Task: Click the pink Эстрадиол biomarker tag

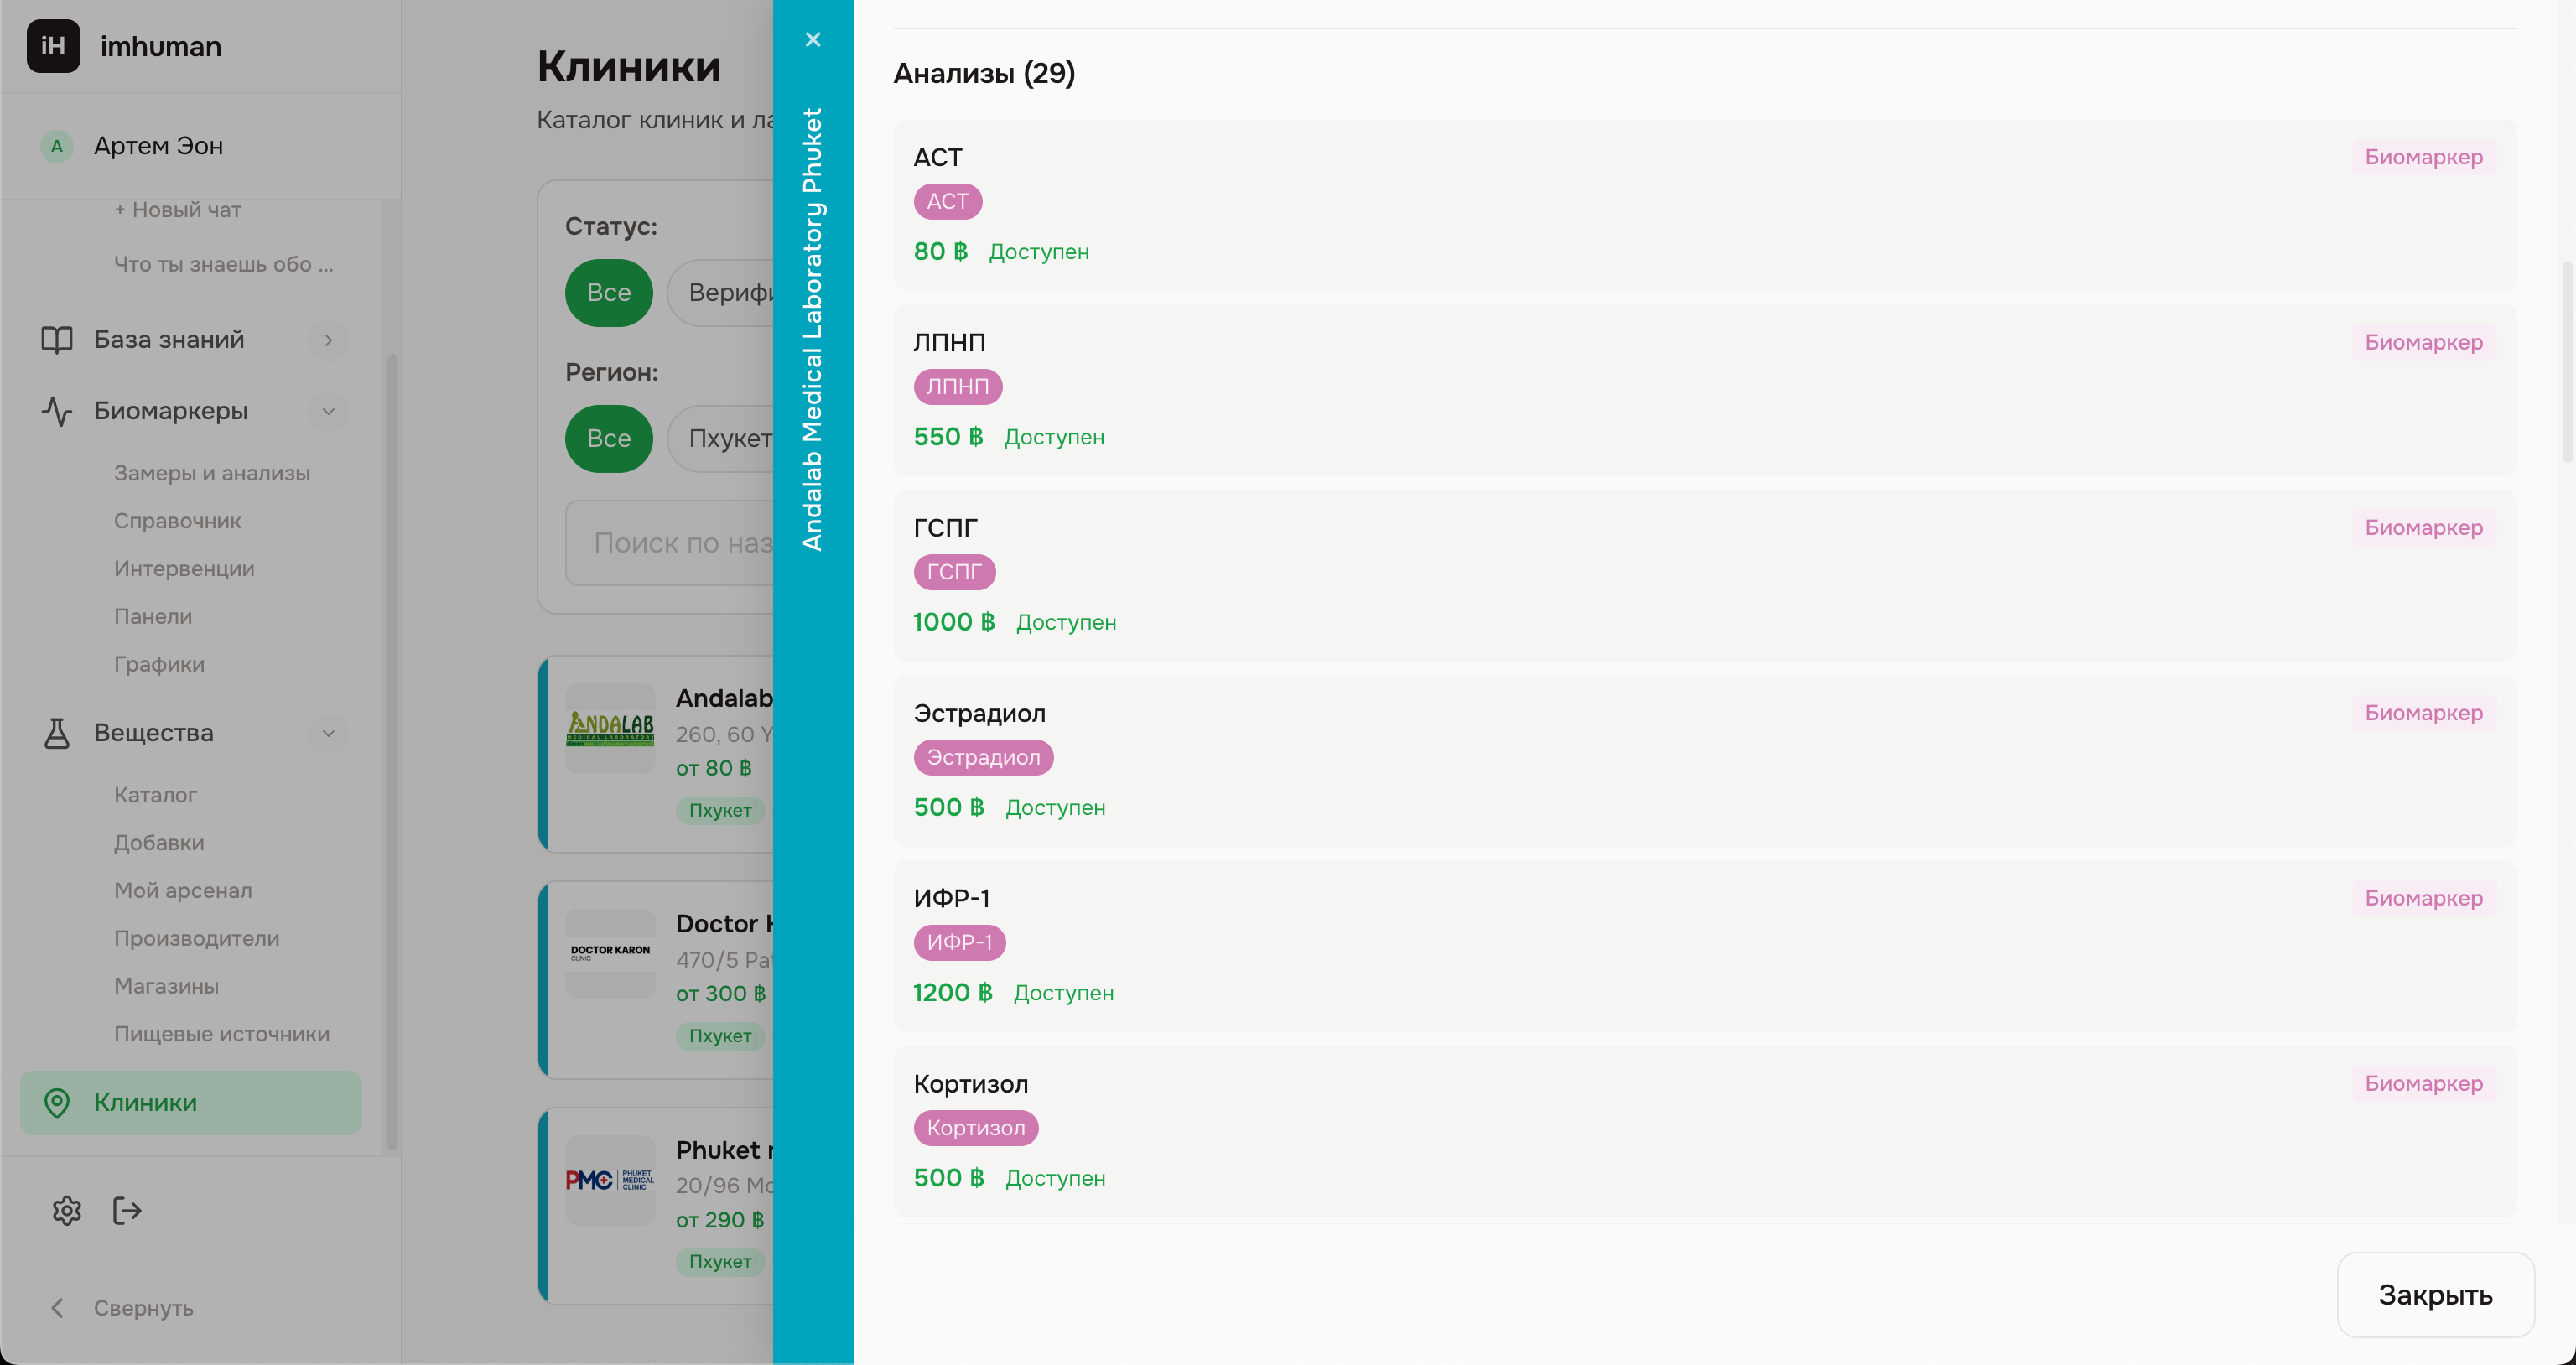Action: (982, 757)
